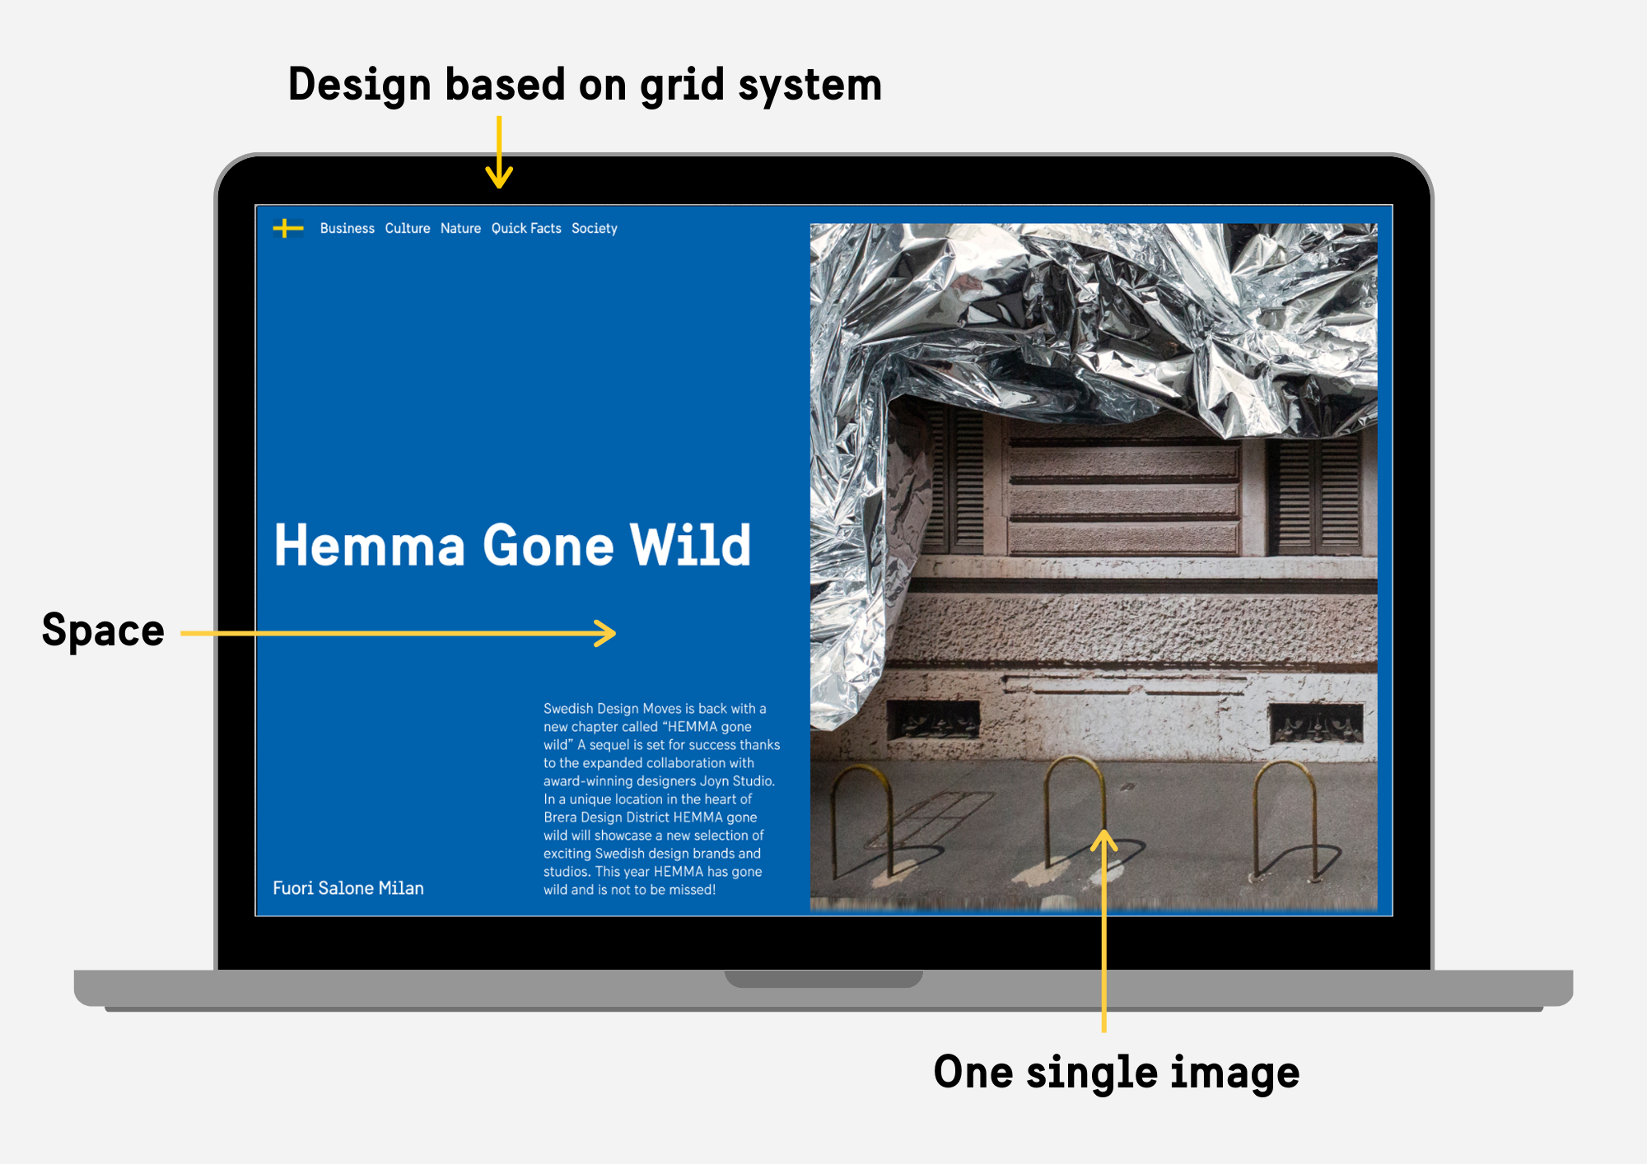Click the paragraph starting "Swedish Design Moves"
1647x1164 pixels.
[661, 799]
